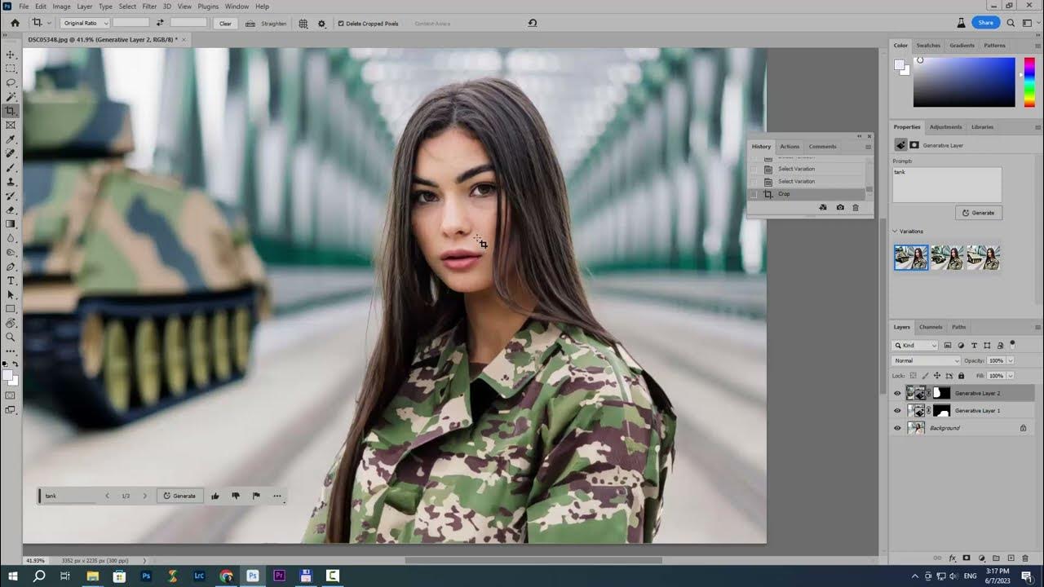Hide the Background layer visibility
Screen dimensions: 1044x587
coord(897,428)
